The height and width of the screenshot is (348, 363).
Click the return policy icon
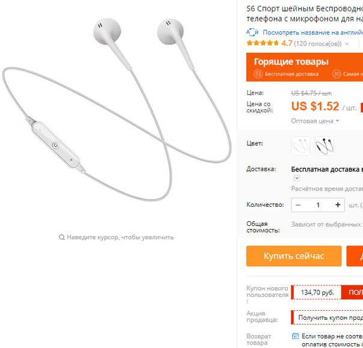click(x=296, y=336)
